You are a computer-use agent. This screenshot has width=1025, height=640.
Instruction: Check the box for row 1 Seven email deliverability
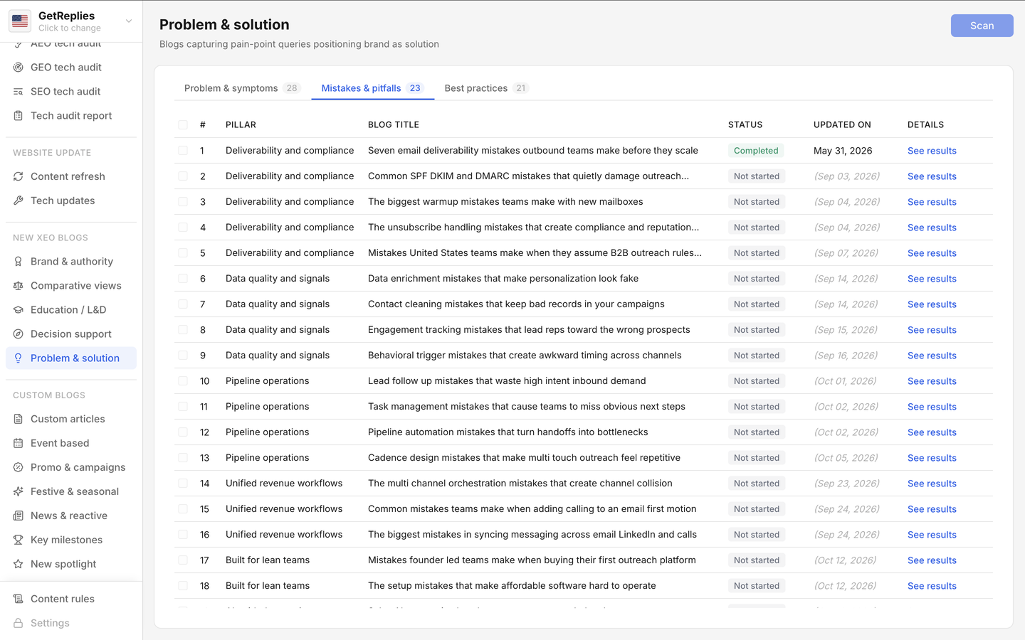pyautogui.click(x=183, y=151)
